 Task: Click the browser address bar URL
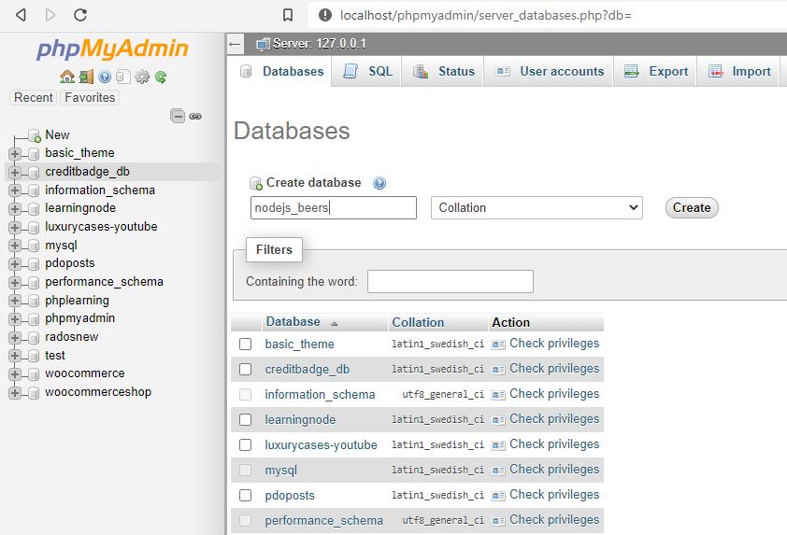point(485,15)
